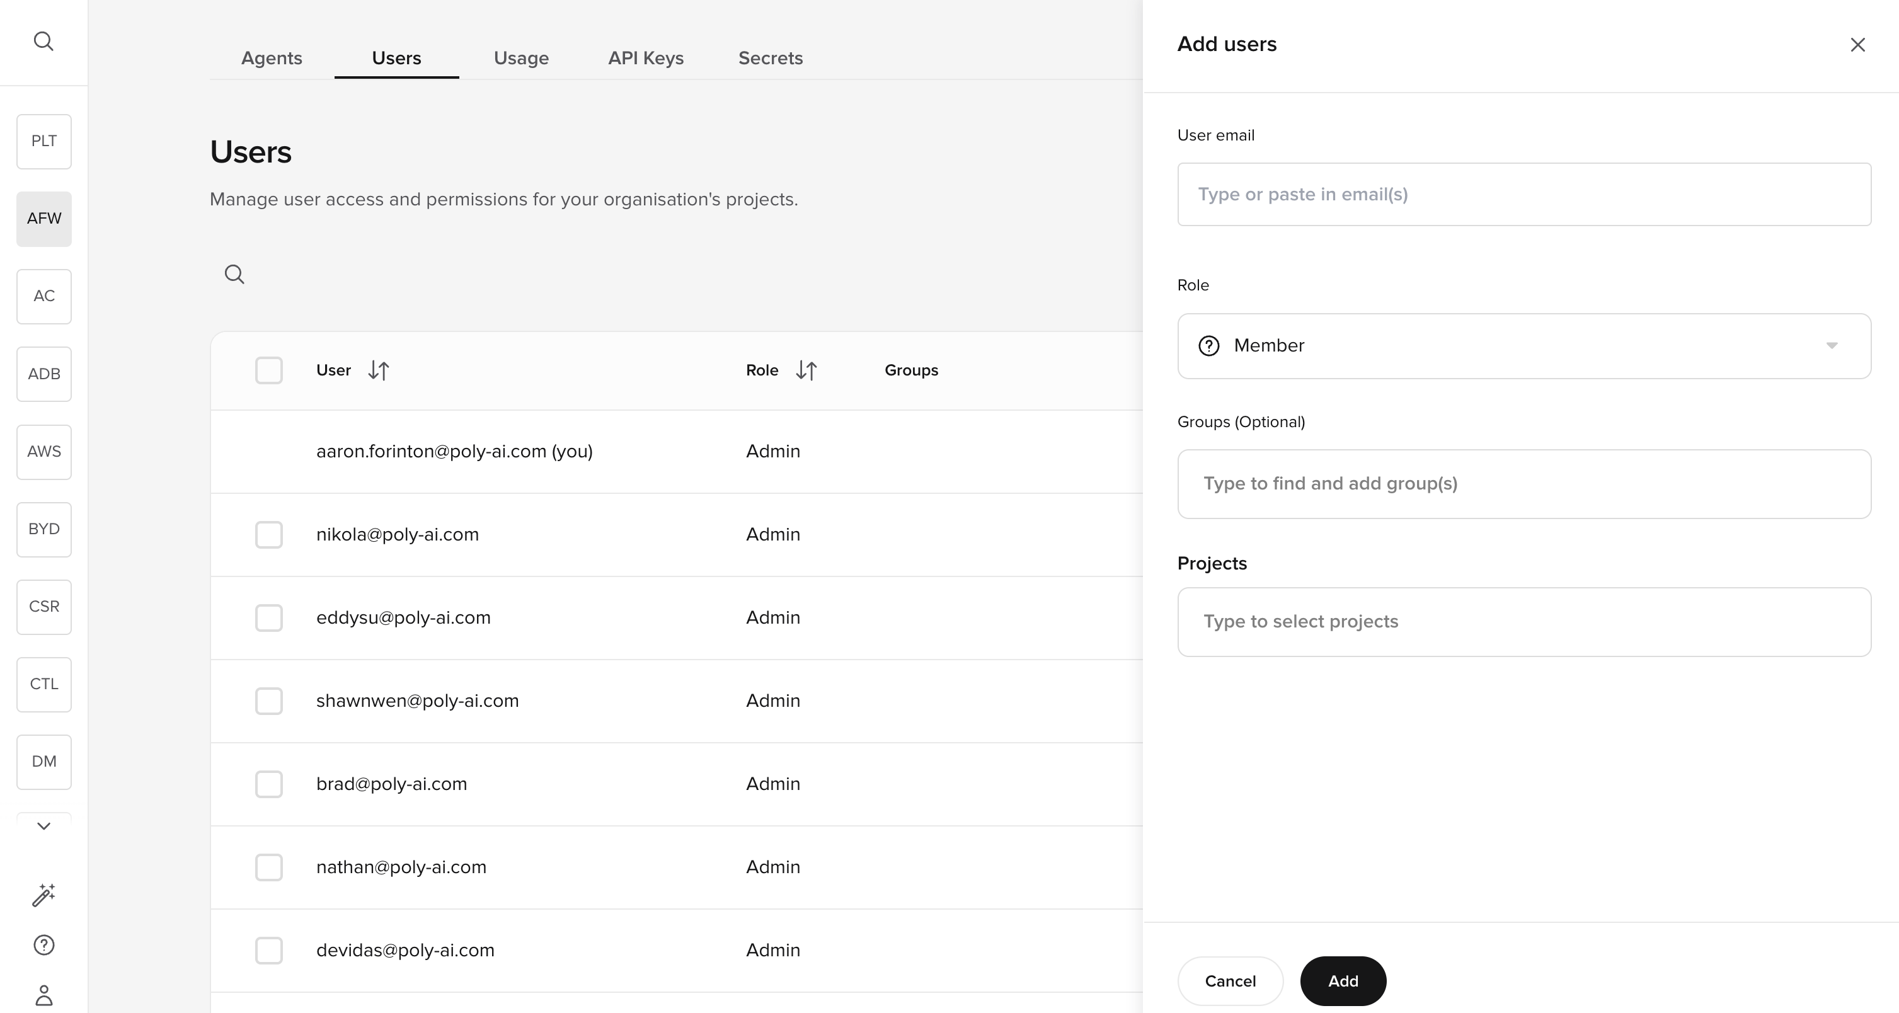
Task: Click eddysu@poly-ai.com email text
Action: [403, 618]
